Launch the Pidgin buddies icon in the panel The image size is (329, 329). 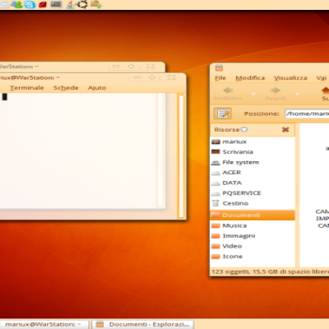(17, 4)
